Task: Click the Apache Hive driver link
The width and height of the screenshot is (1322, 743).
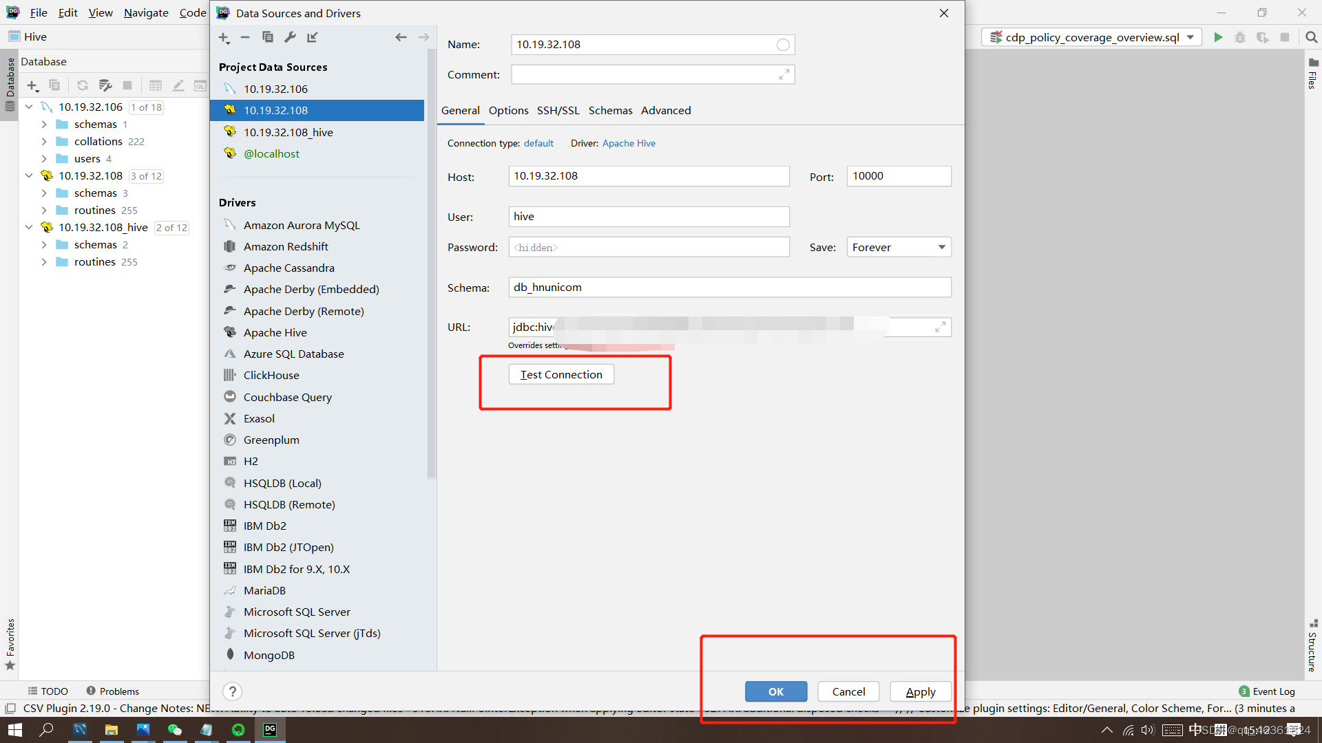Action: 629,144
